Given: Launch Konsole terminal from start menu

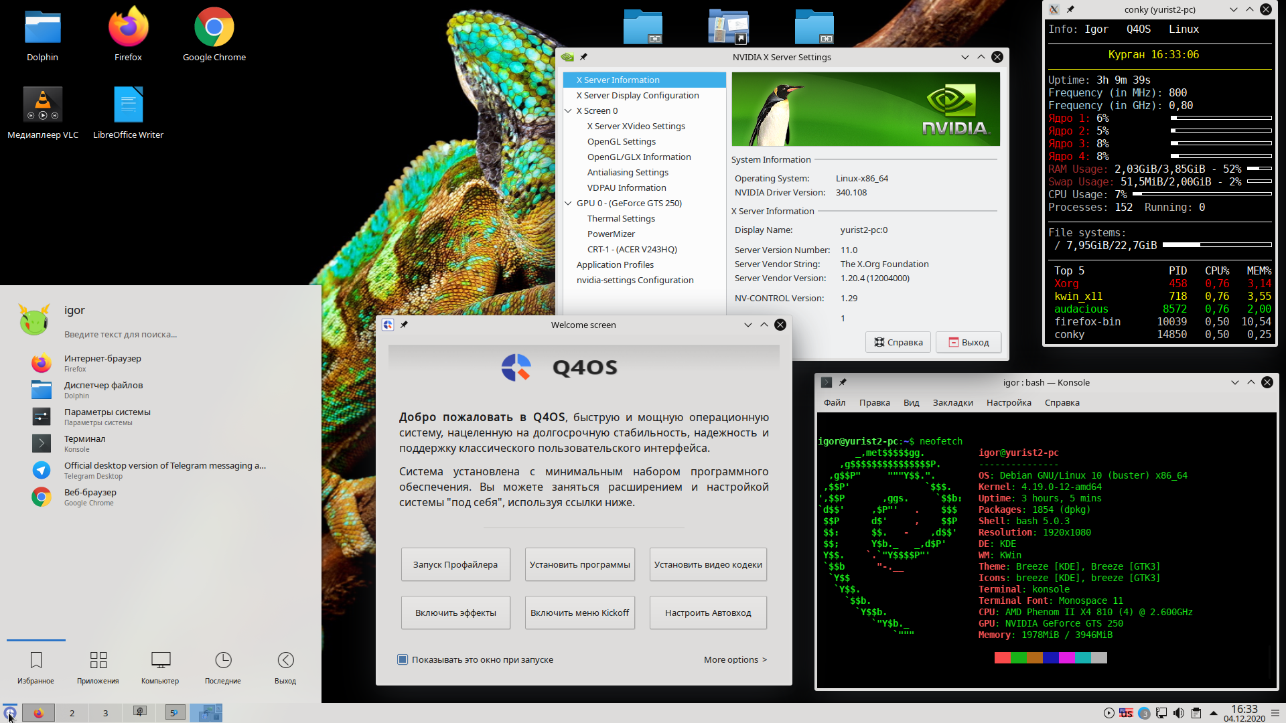Looking at the screenshot, I should click(x=161, y=443).
